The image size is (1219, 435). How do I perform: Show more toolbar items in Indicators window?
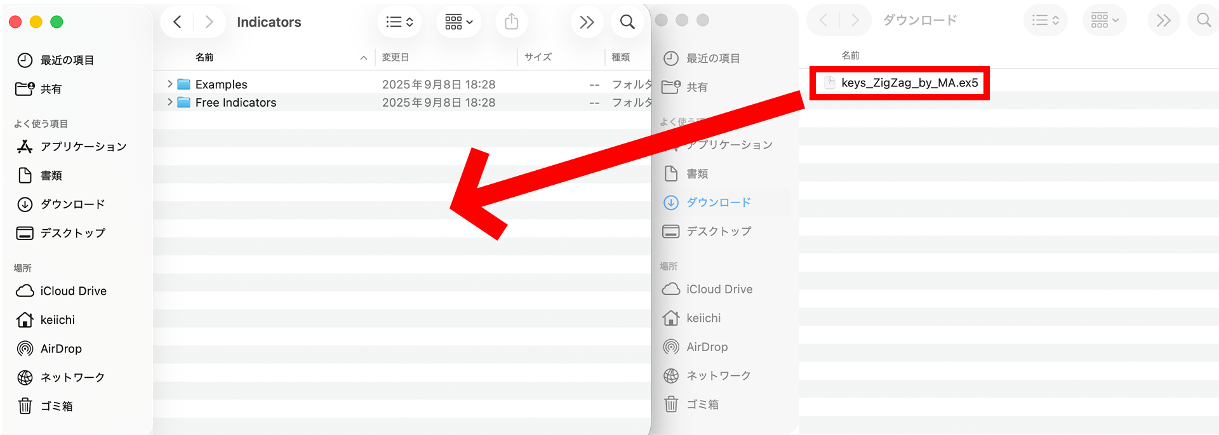click(x=587, y=22)
